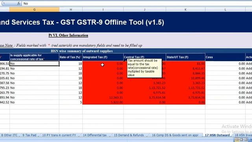
Task: Select column J header
Action: point(145,9)
